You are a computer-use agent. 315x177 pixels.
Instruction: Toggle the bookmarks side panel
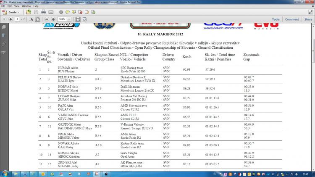pyautogui.click(x=3, y=35)
